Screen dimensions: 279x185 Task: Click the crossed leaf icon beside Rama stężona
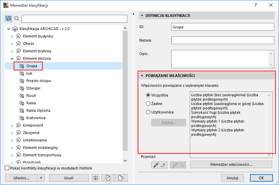[x=22, y=111]
